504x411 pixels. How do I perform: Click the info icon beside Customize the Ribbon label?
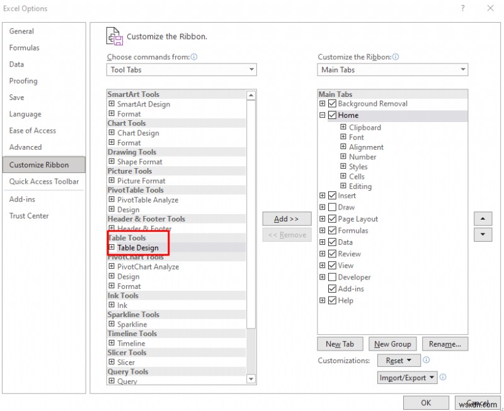pyautogui.click(x=396, y=57)
